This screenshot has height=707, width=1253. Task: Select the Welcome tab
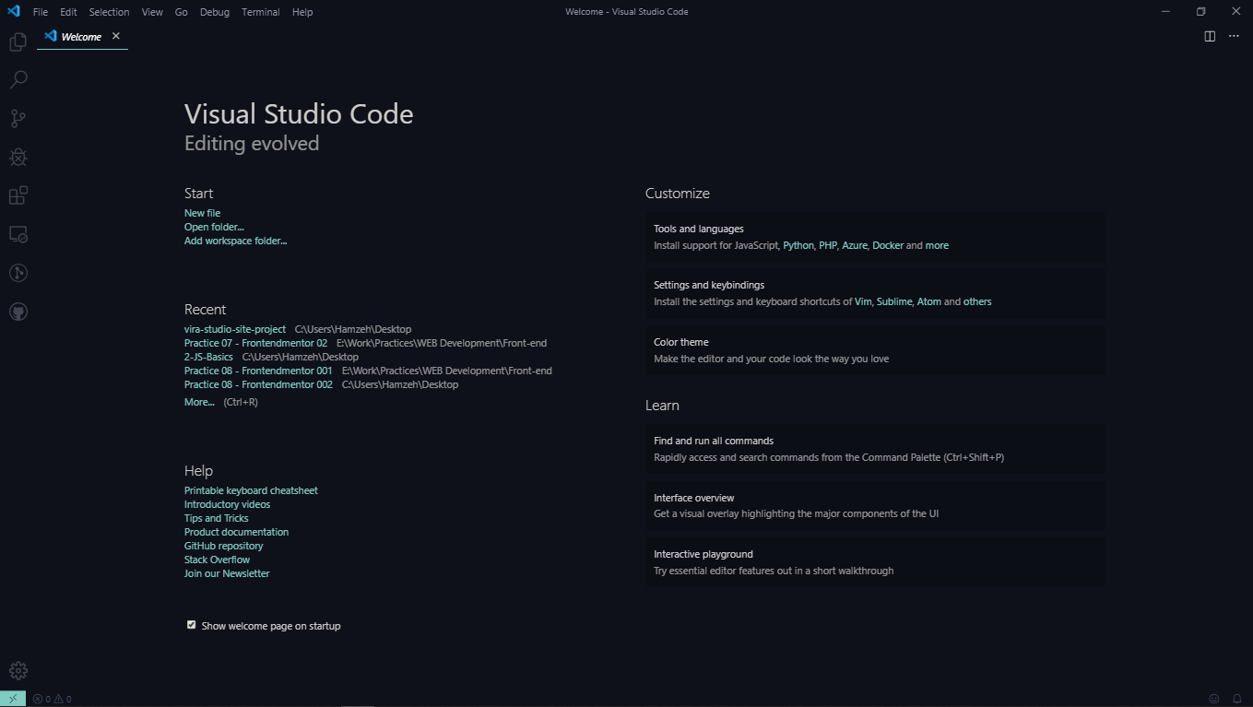pyautogui.click(x=81, y=36)
